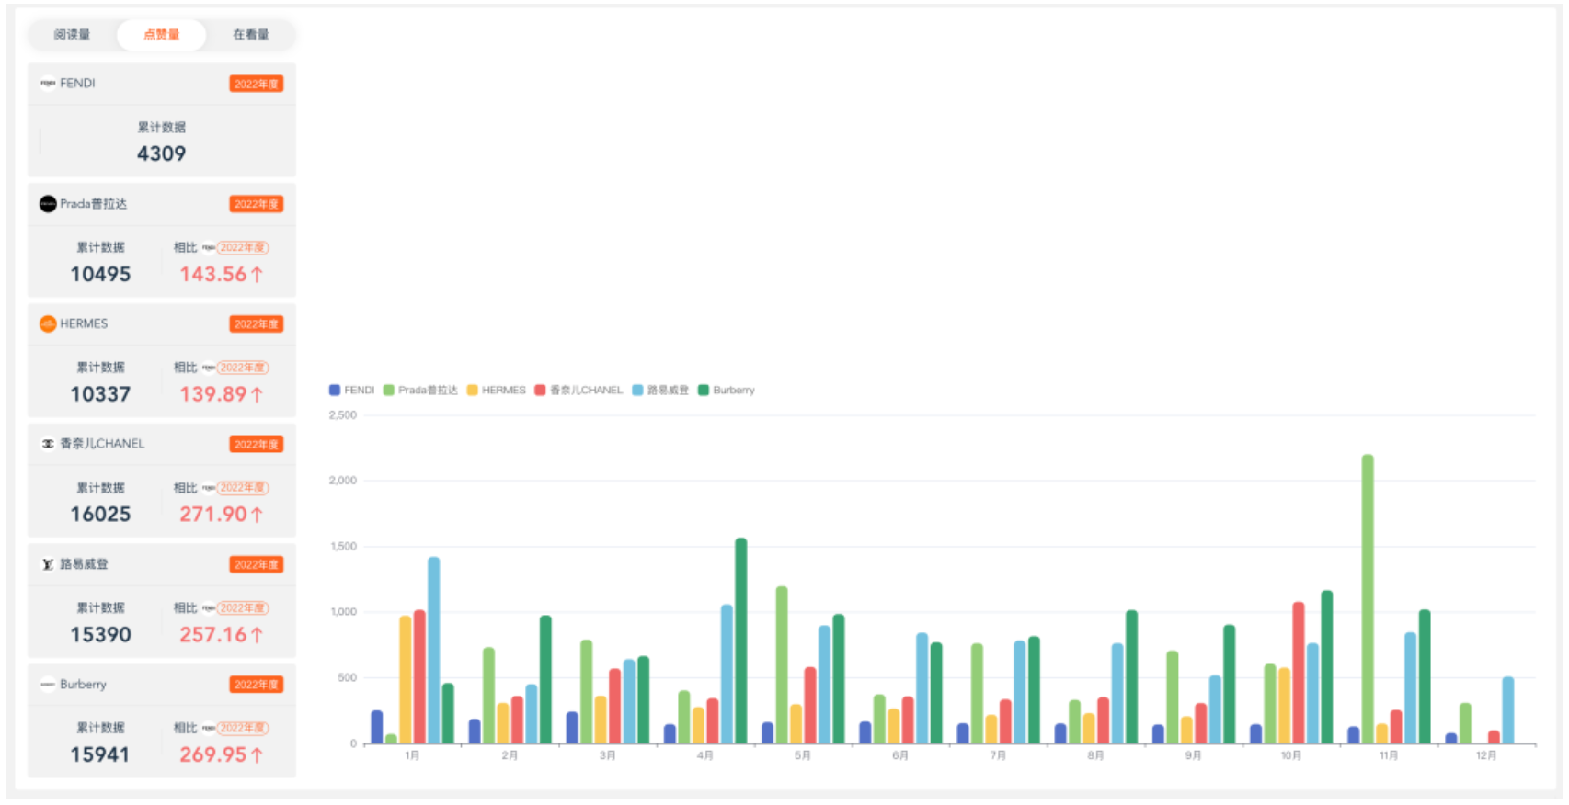Open the 在看量 tab
Viewport: 1569px width, 805px height.
click(250, 35)
